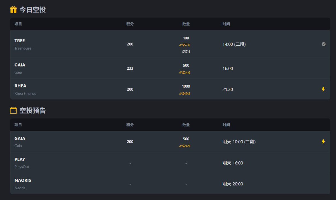Click the 时间 column header in 空投预告 table
Viewport: 336px width, 200px height.
(x=226, y=125)
